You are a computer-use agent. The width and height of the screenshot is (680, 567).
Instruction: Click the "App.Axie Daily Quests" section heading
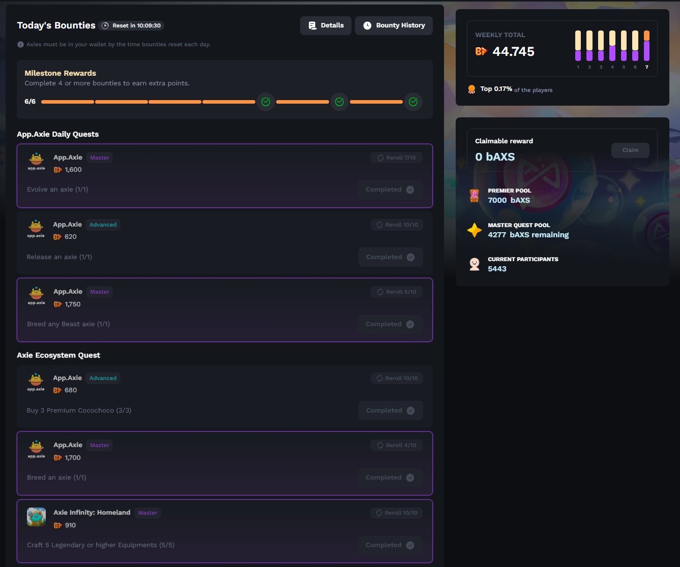point(58,134)
